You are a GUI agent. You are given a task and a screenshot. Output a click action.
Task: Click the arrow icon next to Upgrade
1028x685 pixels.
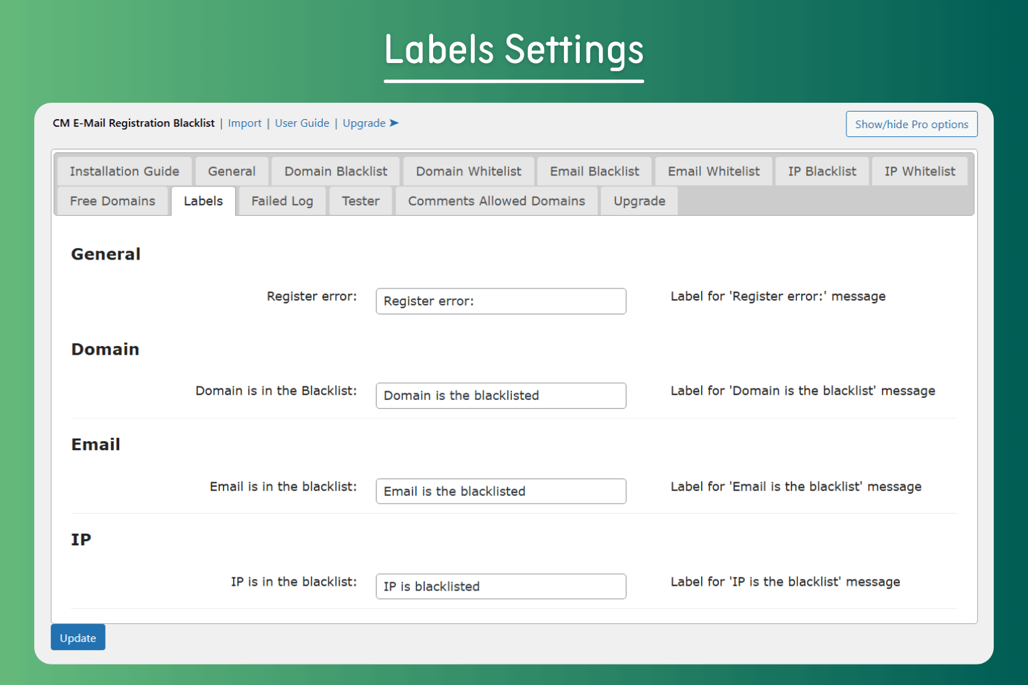coord(394,123)
